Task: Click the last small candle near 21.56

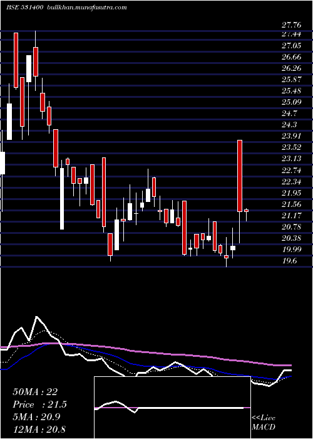Action: pos(246,211)
